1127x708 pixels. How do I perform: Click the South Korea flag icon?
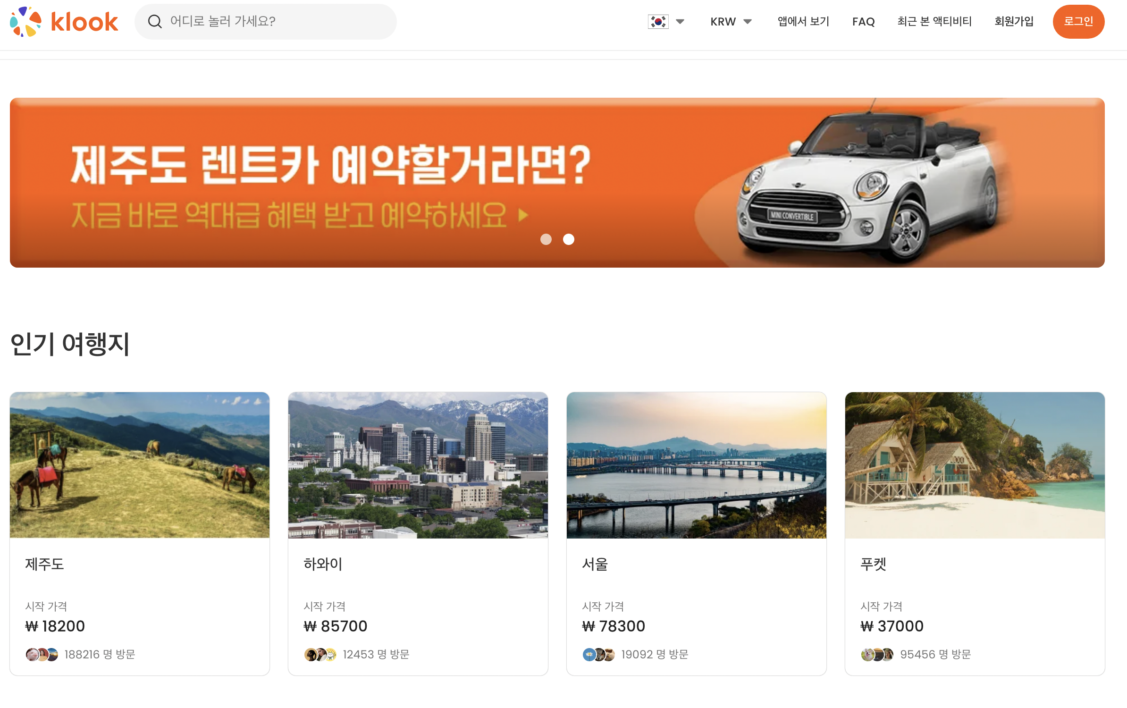[658, 22]
